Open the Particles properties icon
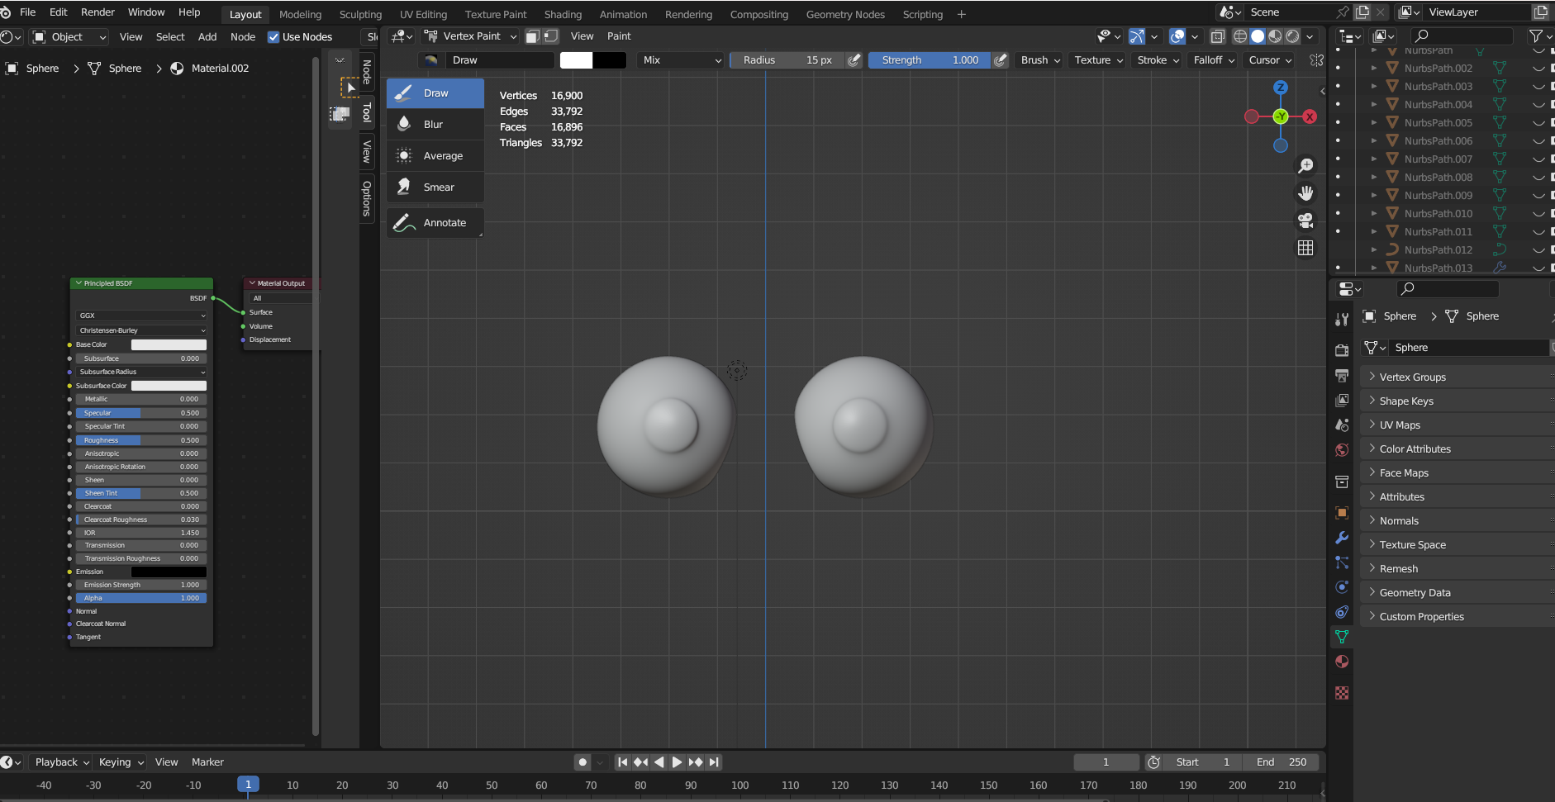This screenshot has height=802, width=1555. click(1342, 562)
